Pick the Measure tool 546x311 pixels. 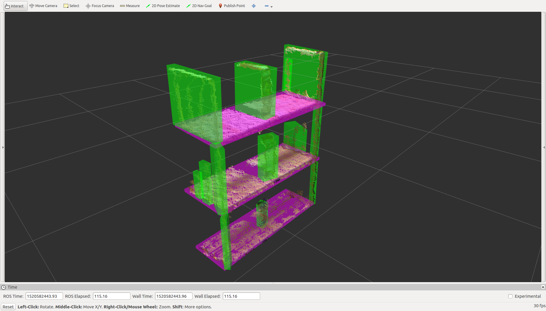click(130, 6)
